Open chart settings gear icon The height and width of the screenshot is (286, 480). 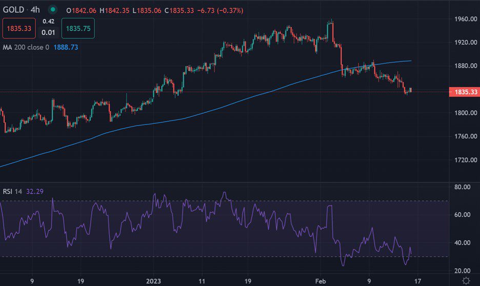click(x=466, y=281)
